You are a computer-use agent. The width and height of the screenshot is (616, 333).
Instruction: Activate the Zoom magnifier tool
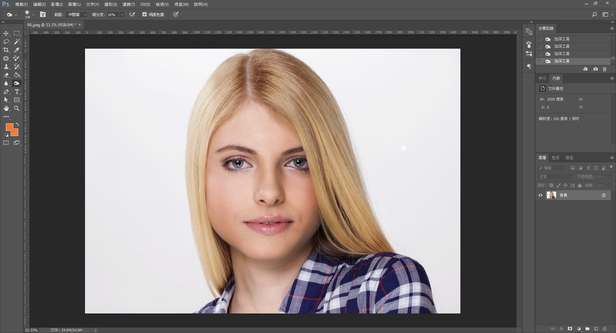[x=17, y=109]
